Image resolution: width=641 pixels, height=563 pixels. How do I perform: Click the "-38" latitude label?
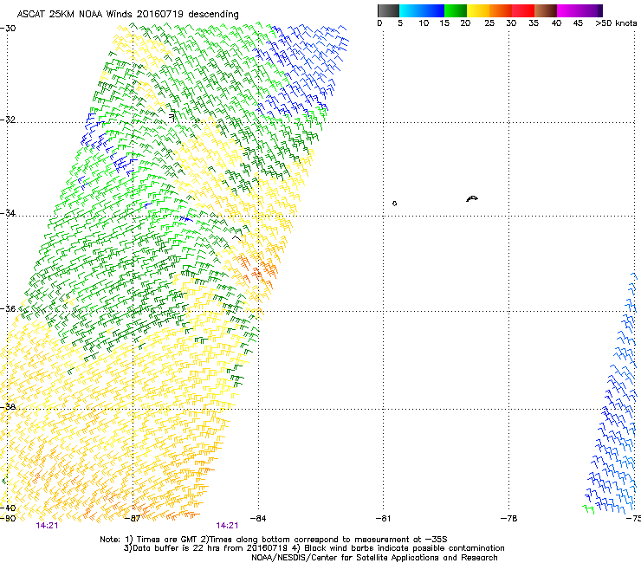pyautogui.click(x=8, y=406)
